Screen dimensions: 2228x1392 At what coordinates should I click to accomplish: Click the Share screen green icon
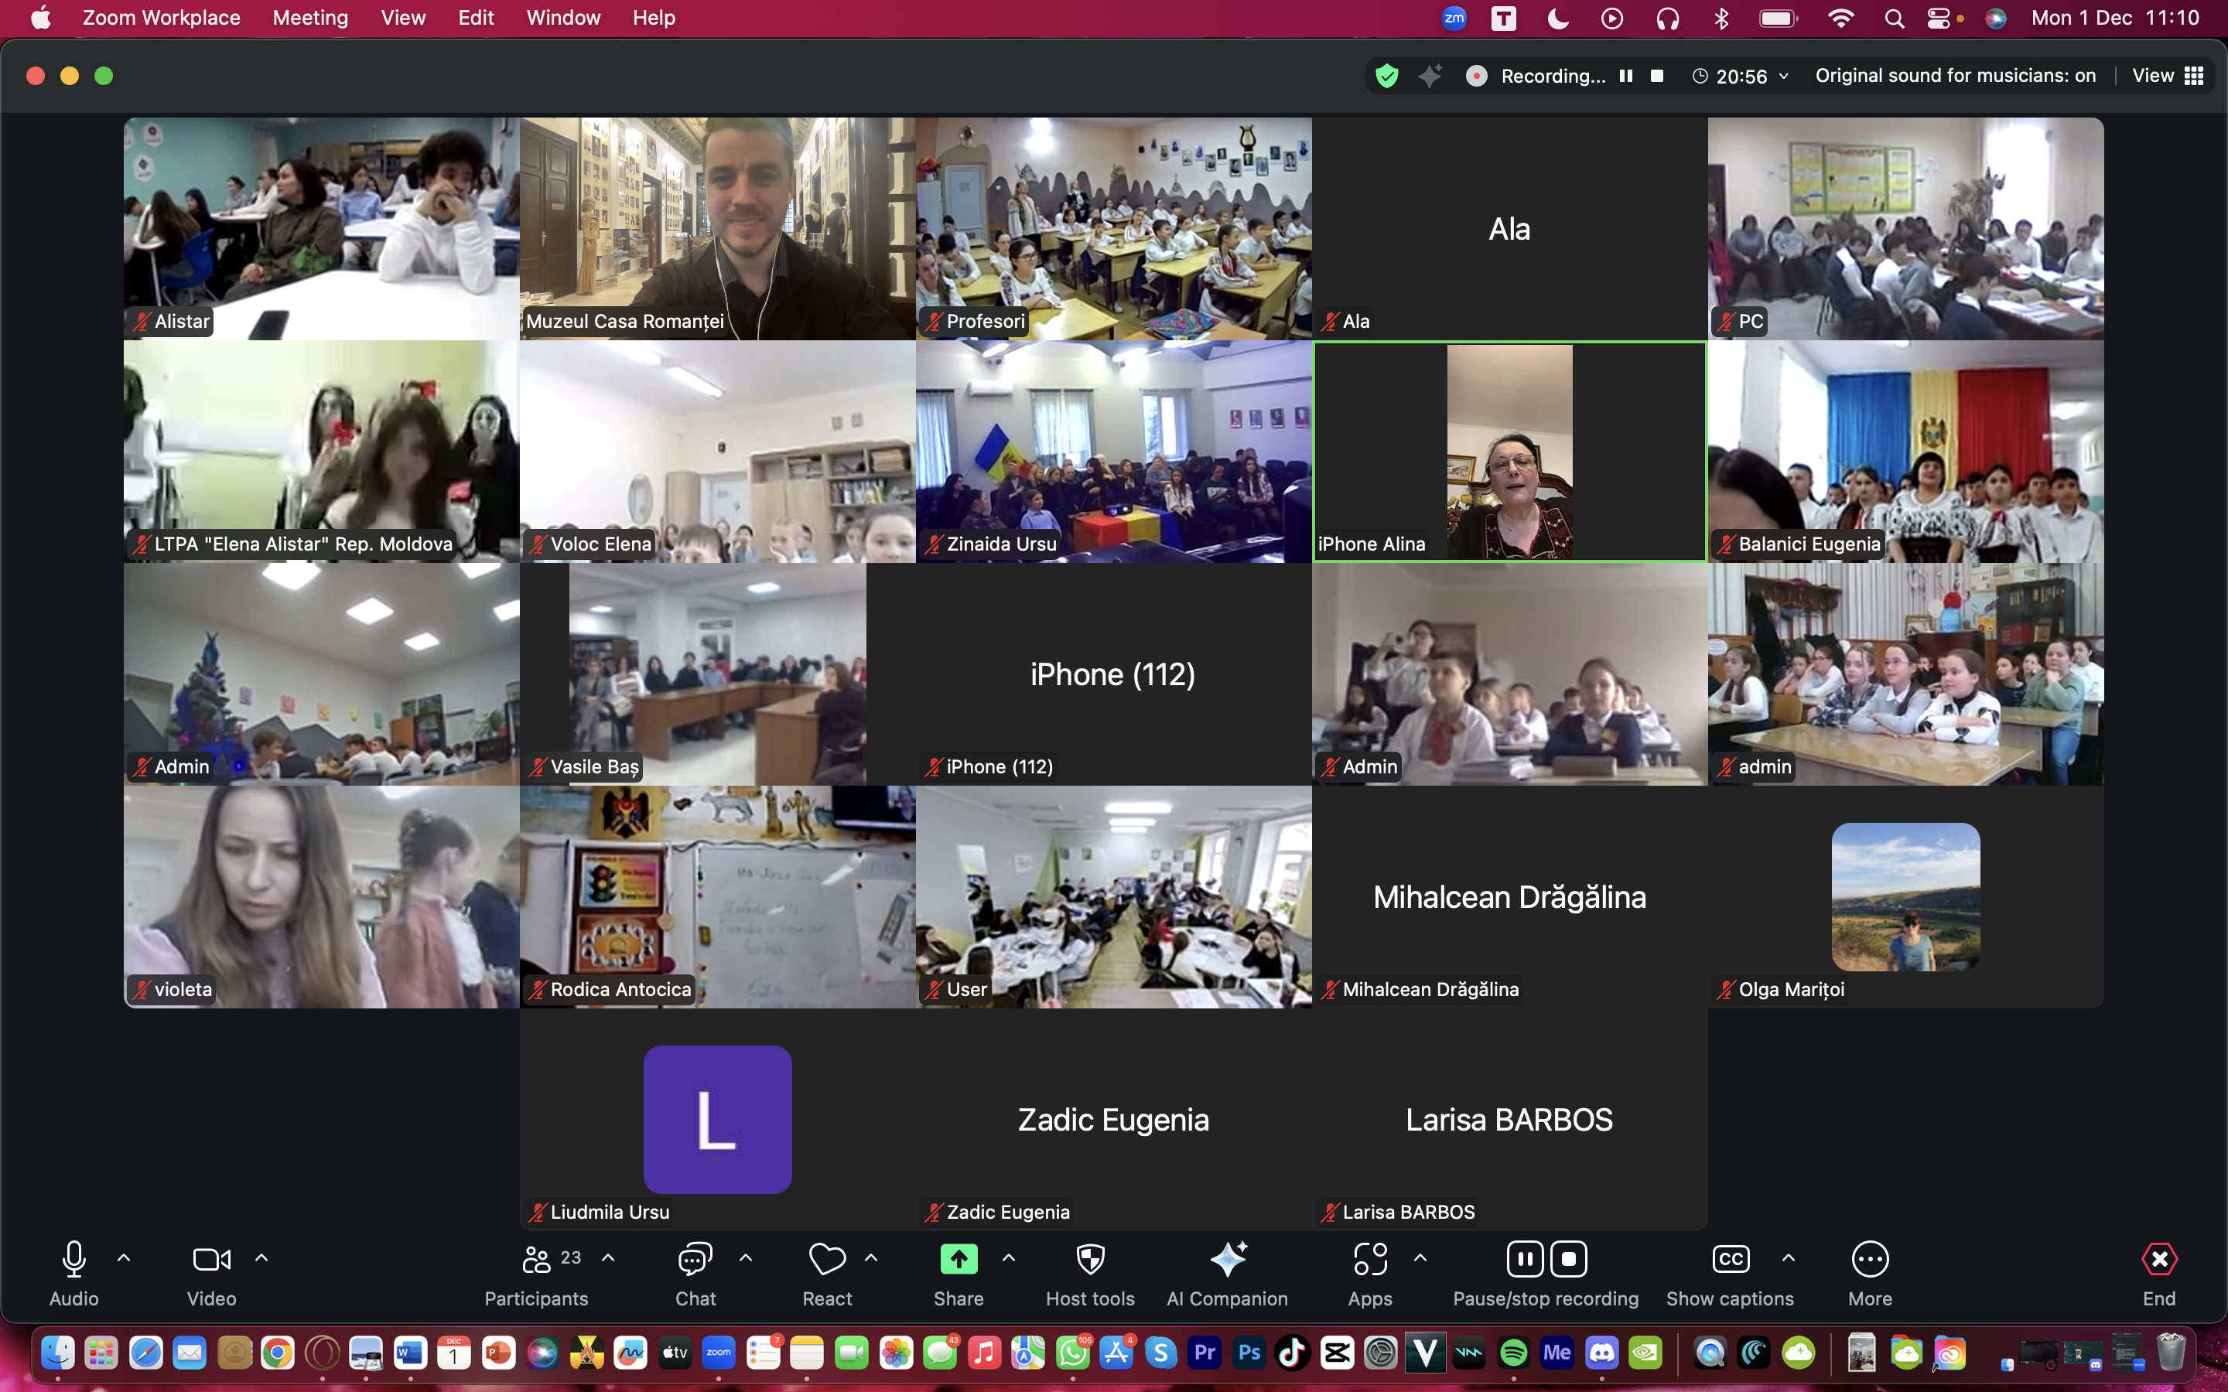(x=959, y=1260)
